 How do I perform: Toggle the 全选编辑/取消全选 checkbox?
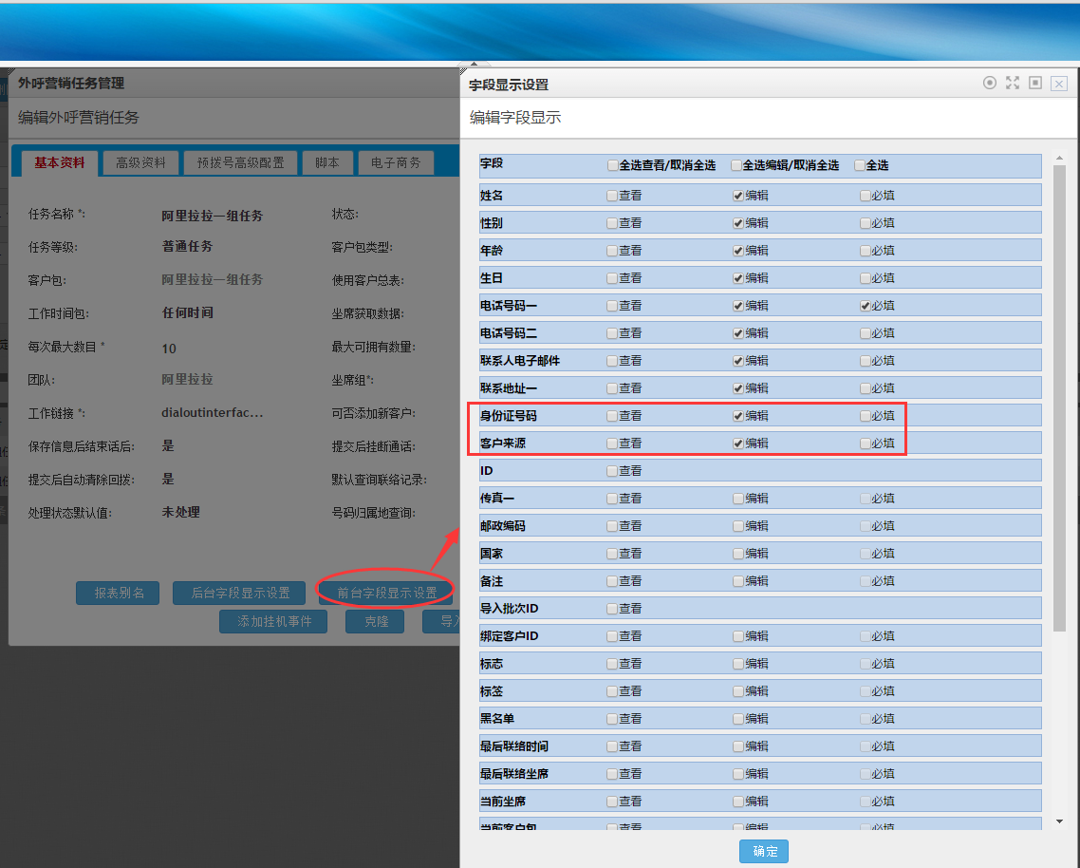[736, 166]
